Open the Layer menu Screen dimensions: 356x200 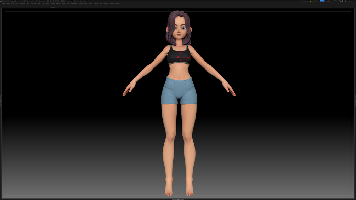click(x=39, y=4)
